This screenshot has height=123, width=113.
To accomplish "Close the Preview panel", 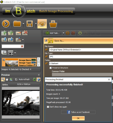I will pyautogui.click(x=39, y=75).
